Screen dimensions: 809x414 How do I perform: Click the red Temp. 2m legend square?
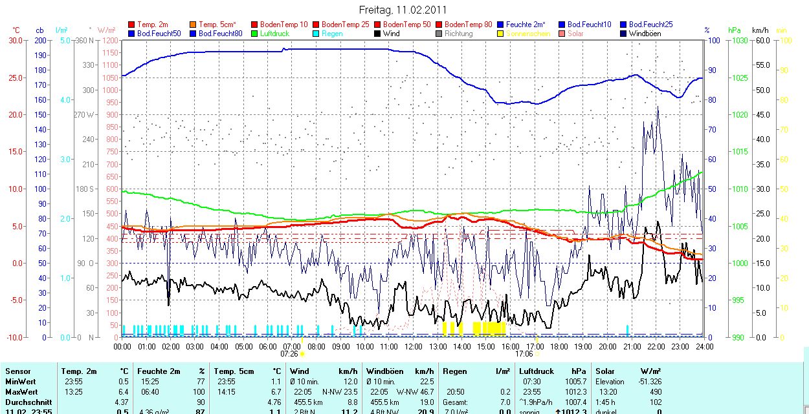click(132, 25)
